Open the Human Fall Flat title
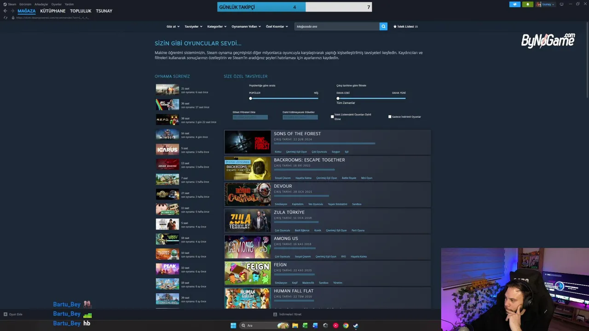The width and height of the screenshot is (589, 331). tap(294, 291)
